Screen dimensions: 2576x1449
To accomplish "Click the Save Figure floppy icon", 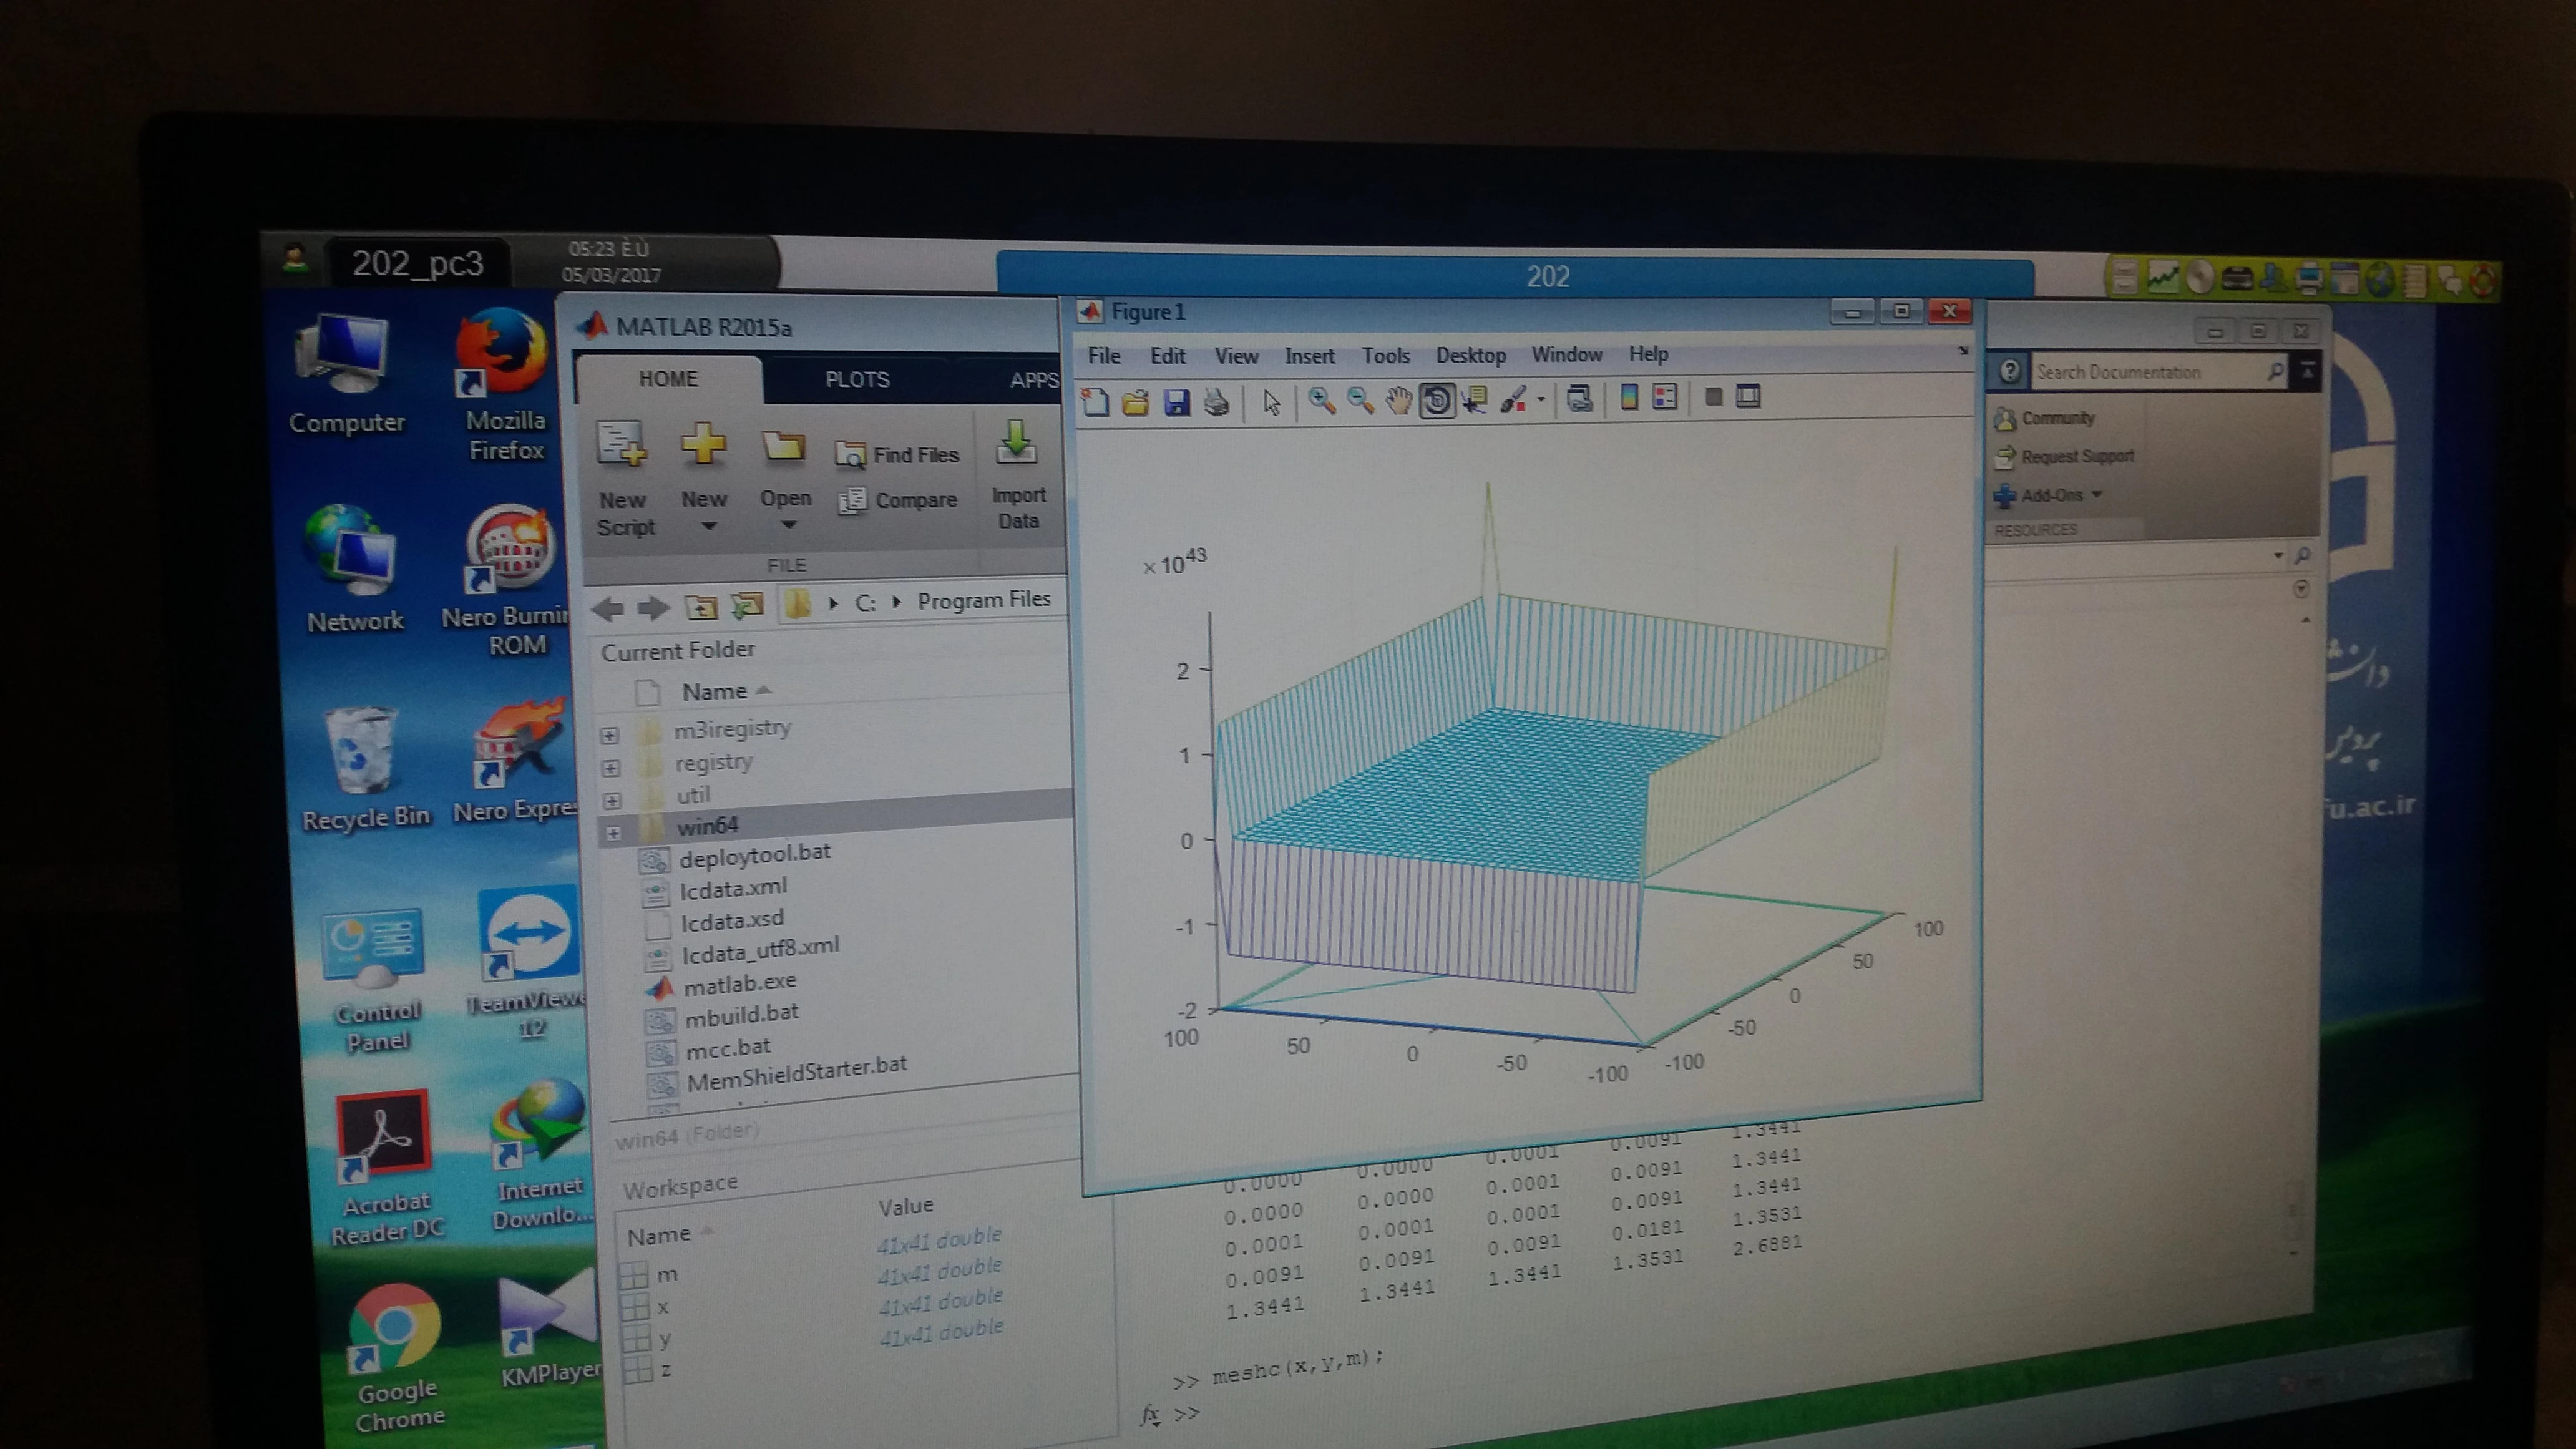I will tap(1177, 402).
